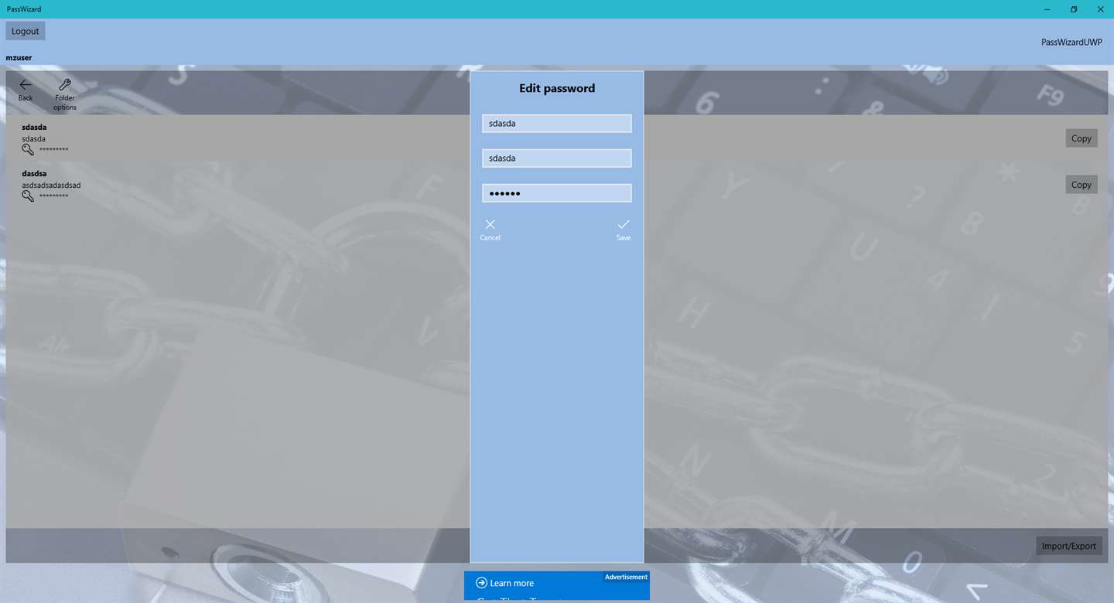Focus the masked password field
This screenshot has width=1114, height=603.
pyautogui.click(x=557, y=193)
